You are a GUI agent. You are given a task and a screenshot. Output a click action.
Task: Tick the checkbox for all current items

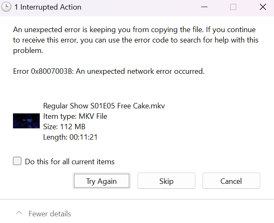tap(17, 161)
